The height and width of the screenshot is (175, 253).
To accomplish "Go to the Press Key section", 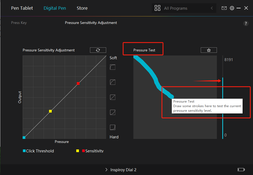I will click(x=19, y=23).
